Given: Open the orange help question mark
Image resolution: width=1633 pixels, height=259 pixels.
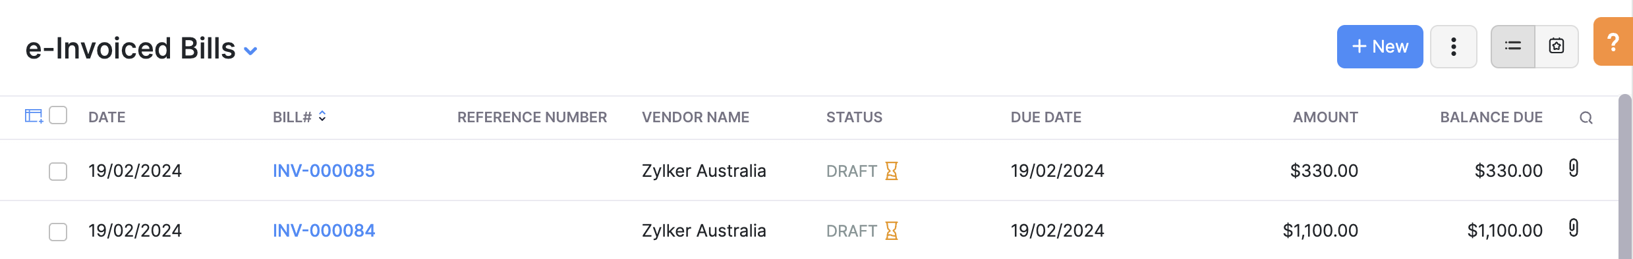Looking at the screenshot, I should click(1613, 41).
